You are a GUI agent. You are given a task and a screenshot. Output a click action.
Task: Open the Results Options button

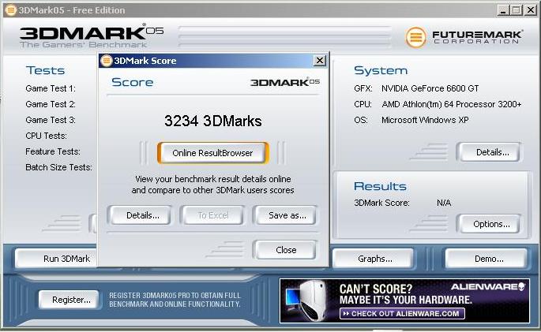488,224
